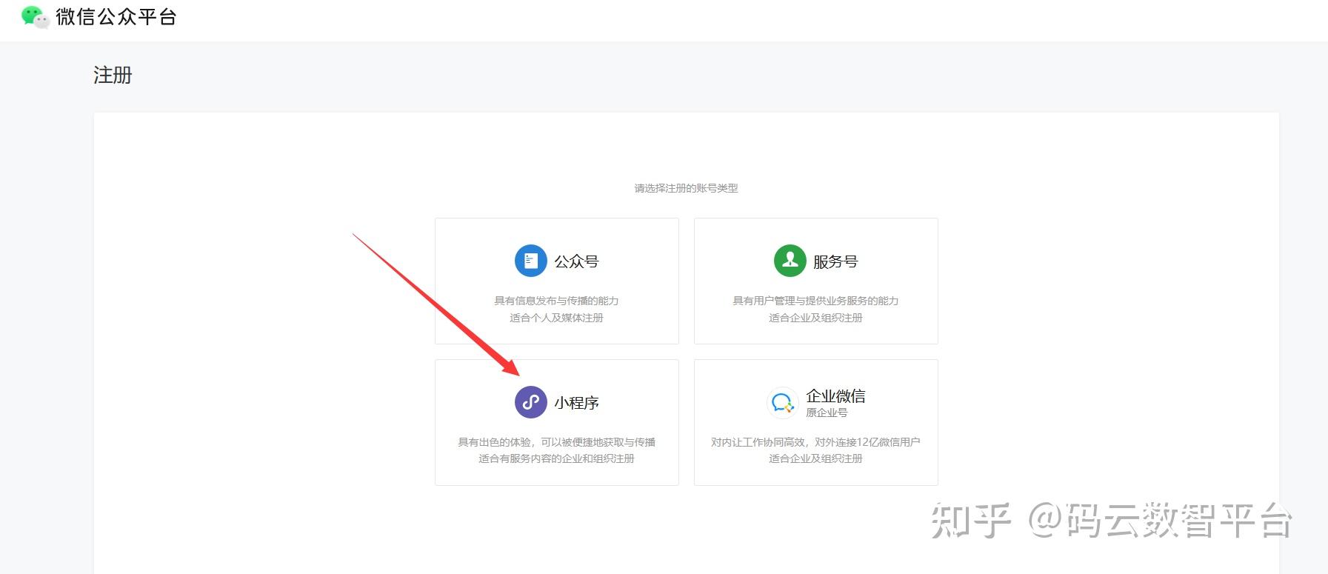Click the green 服务号 person icon
1328x574 pixels.
tap(790, 261)
